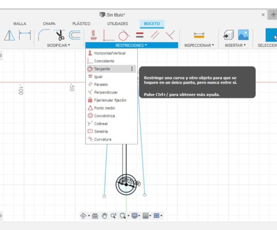Expand the Display Settings arrow

(x=139, y=216)
